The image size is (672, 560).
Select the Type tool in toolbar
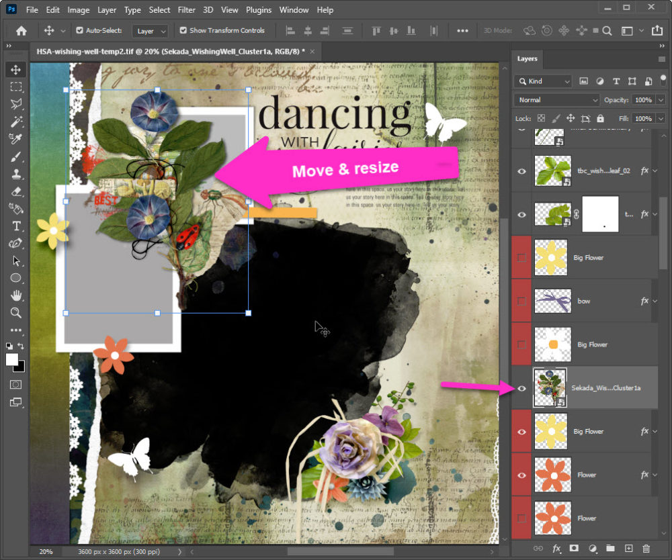point(16,226)
